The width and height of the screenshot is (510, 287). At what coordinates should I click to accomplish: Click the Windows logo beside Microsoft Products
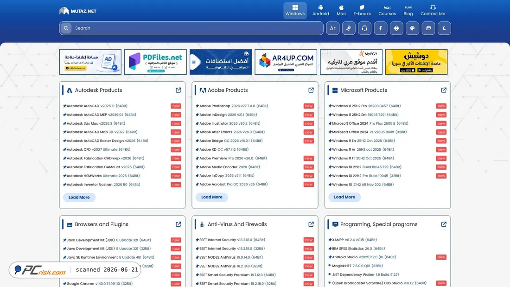coord(335,90)
